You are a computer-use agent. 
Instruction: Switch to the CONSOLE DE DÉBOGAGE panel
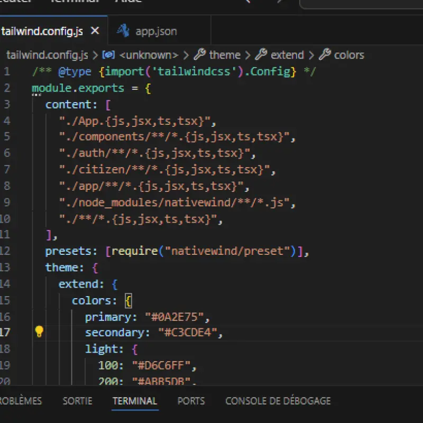[x=278, y=401]
